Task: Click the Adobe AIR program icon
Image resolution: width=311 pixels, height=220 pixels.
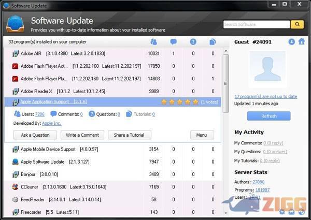Action: pos(15,53)
